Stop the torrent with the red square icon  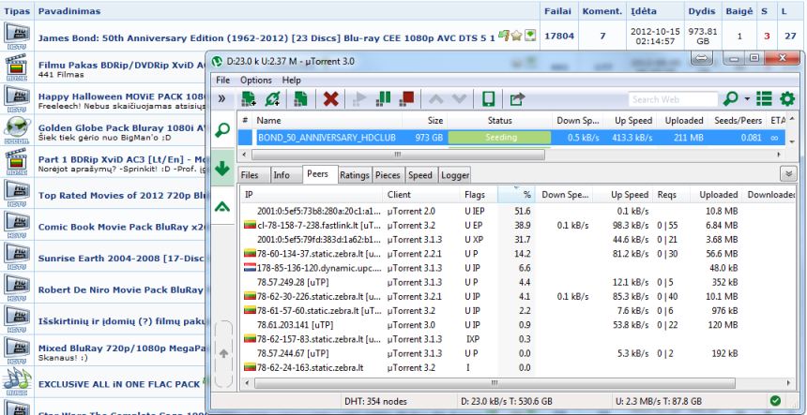[407, 98]
